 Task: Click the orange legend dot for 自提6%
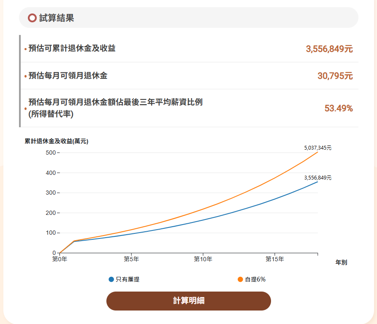240,279
